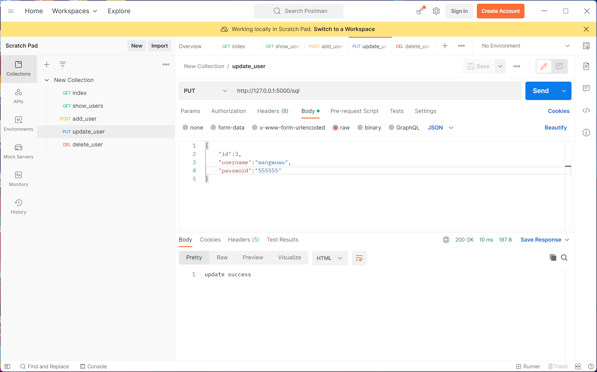The image size is (597, 372).
Task: Click the request URL input field
Action: (x=376, y=91)
